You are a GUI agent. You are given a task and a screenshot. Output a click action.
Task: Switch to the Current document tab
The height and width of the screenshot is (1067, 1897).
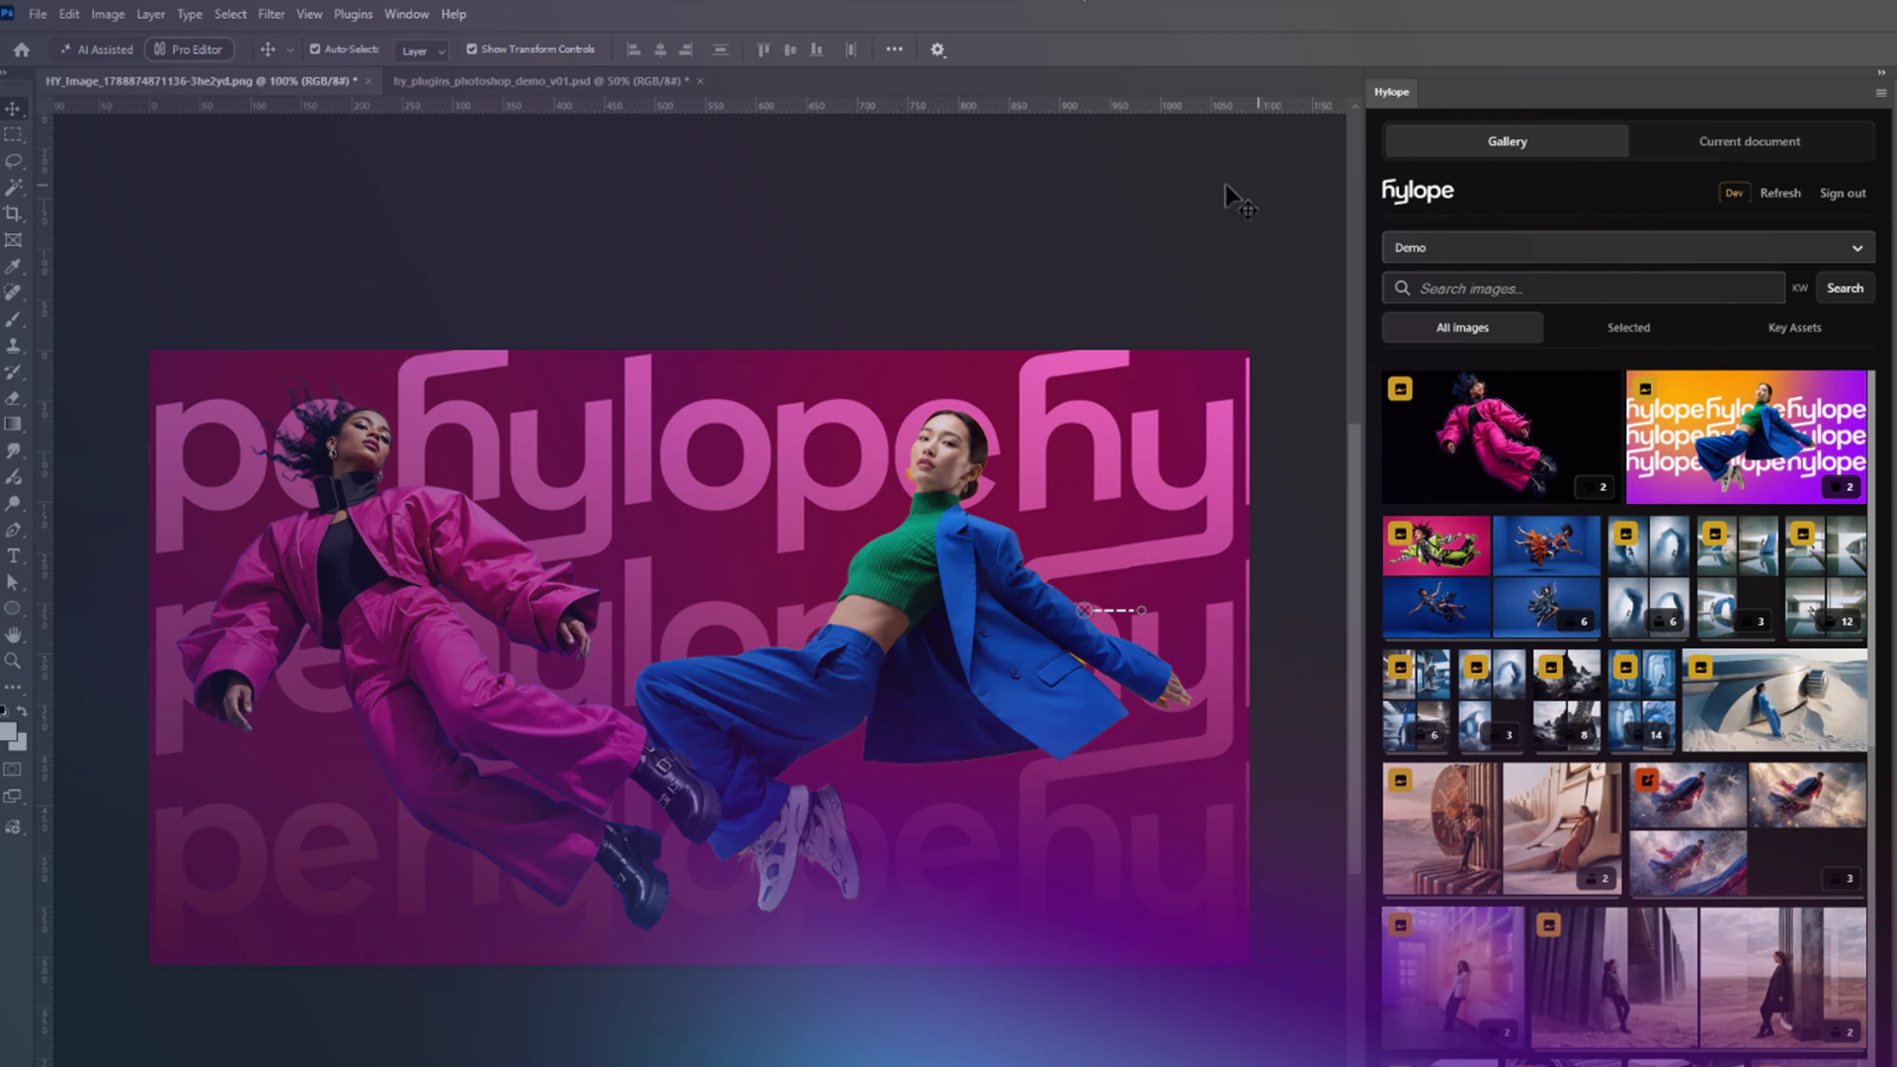click(1749, 142)
